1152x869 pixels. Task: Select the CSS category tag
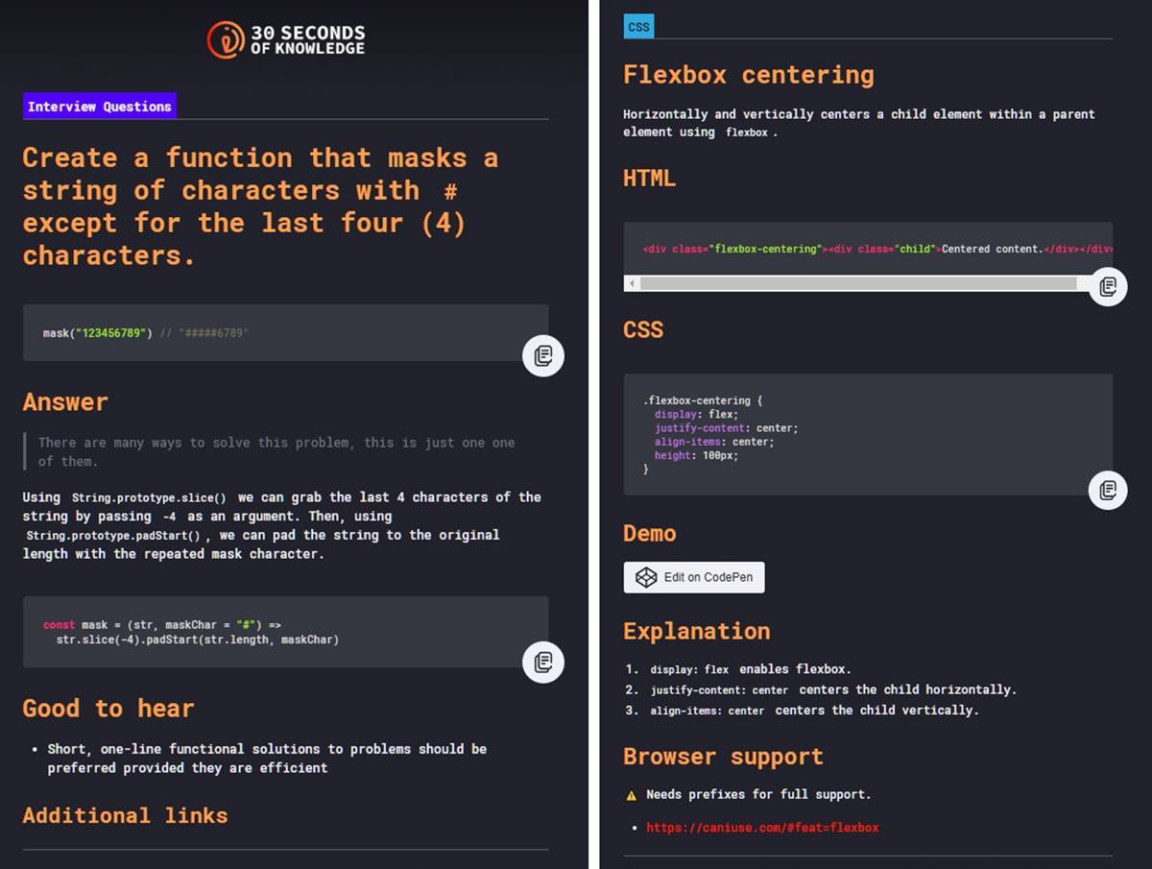pos(638,27)
